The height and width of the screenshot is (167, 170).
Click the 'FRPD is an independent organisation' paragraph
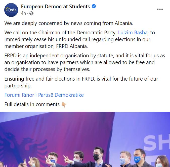pyautogui.click(x=84, y=62)
